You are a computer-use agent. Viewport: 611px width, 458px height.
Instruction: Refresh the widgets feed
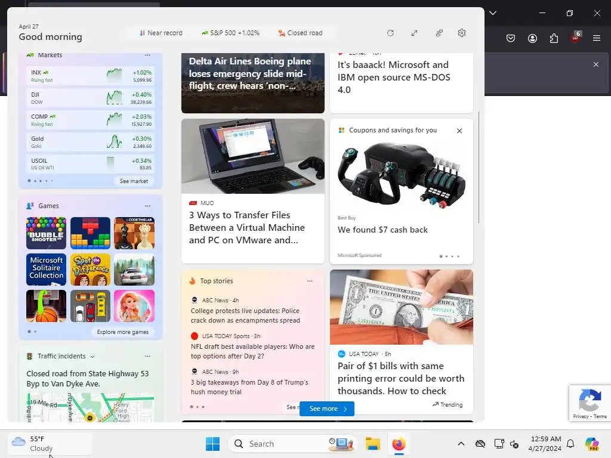point(390,33)
